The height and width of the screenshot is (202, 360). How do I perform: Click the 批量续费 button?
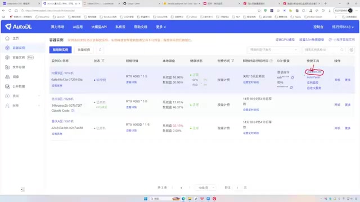point(84,50)
